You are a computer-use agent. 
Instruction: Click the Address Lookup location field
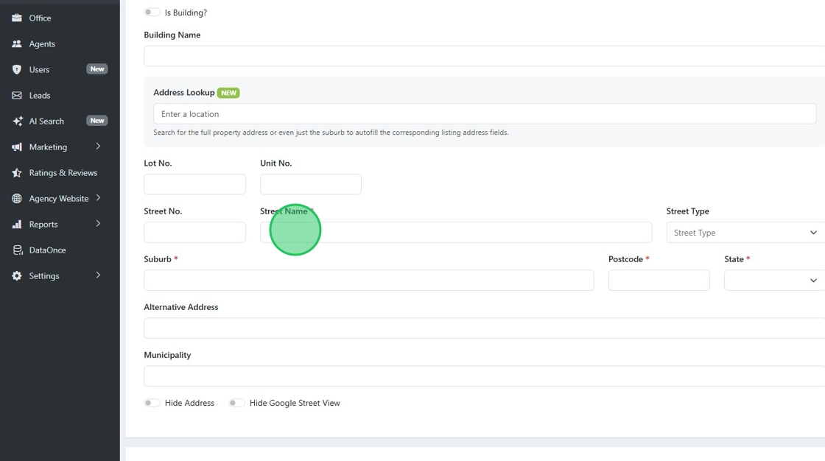(x=485, y=114)
